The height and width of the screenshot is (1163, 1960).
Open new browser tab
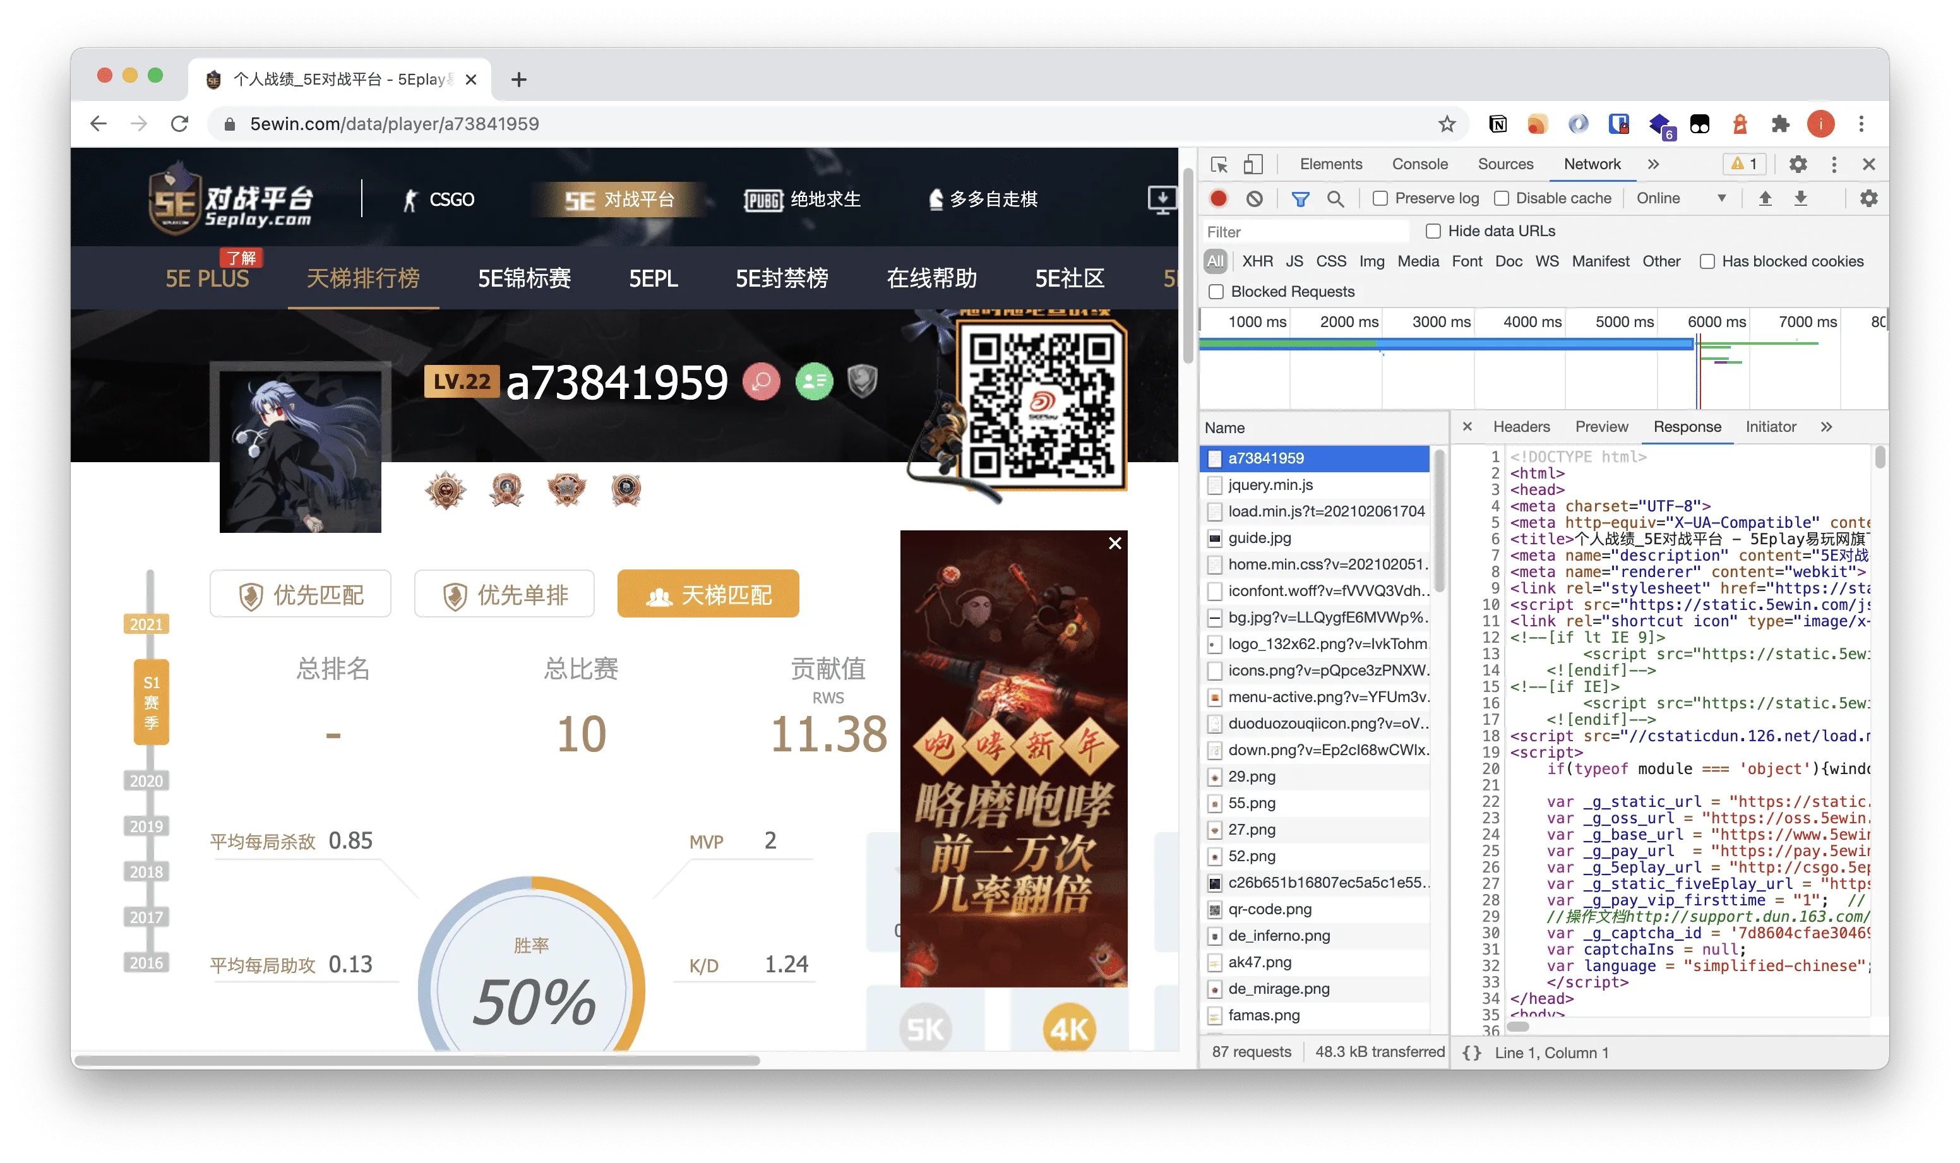pos(518,79)
